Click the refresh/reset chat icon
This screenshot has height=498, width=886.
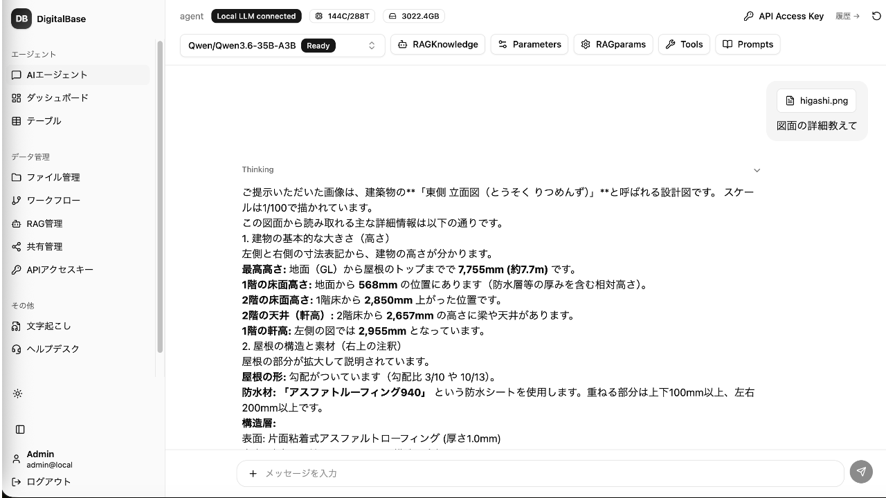(876, 16)
